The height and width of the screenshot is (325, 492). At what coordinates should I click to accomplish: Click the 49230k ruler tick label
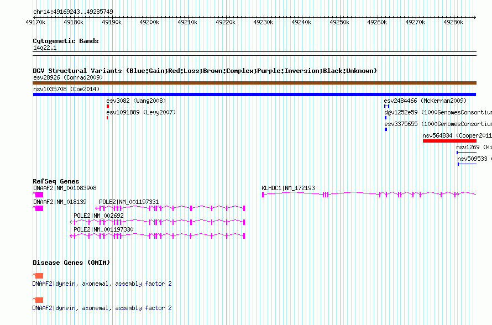(x=263, y=22)
